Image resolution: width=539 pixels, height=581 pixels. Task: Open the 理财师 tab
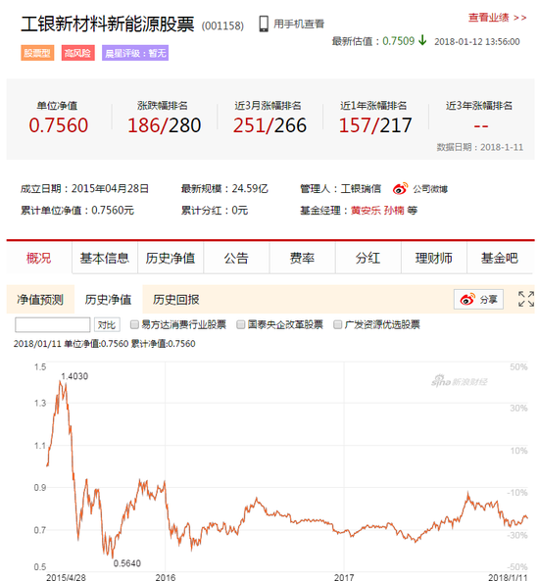(434, 258)
